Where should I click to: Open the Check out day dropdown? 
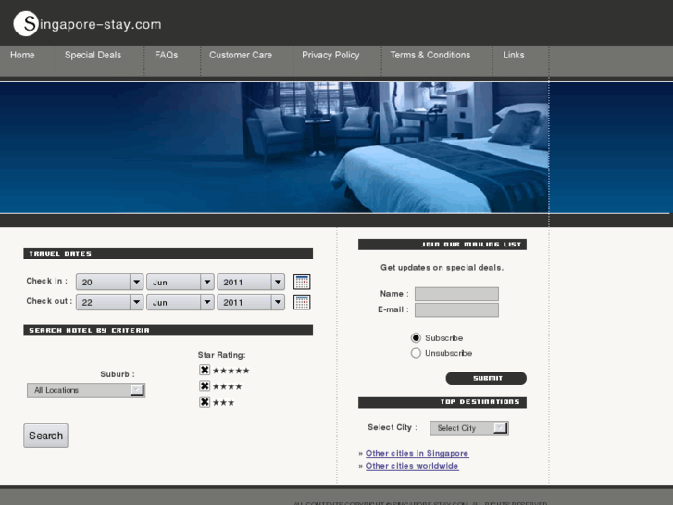109,302
